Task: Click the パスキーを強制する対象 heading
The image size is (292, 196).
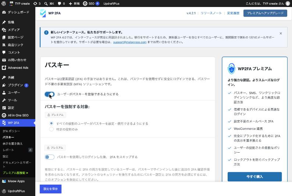Action: pos(67,107)
